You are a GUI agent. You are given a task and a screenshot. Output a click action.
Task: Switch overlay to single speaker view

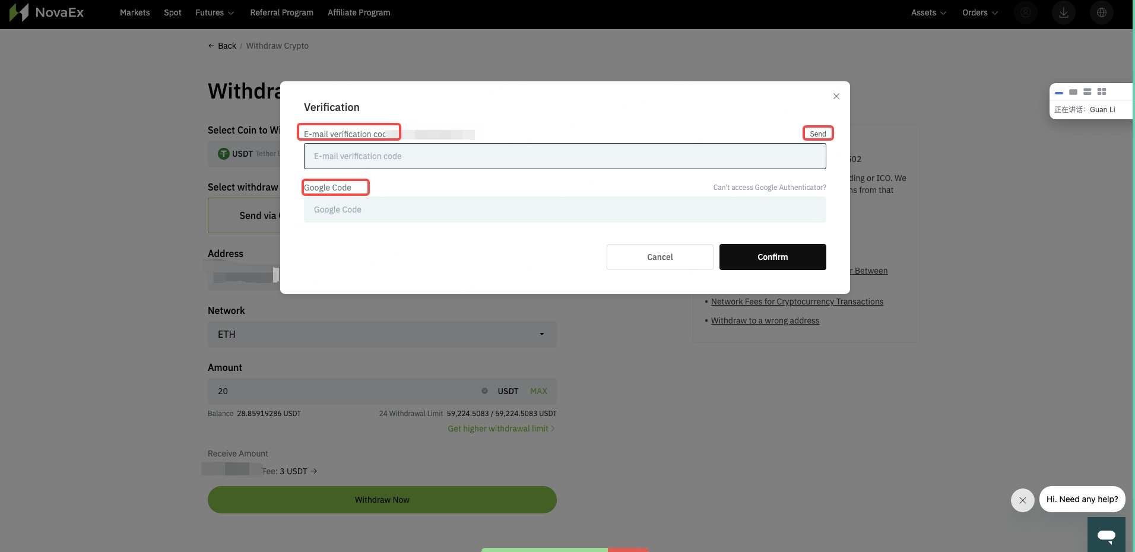1073,92
